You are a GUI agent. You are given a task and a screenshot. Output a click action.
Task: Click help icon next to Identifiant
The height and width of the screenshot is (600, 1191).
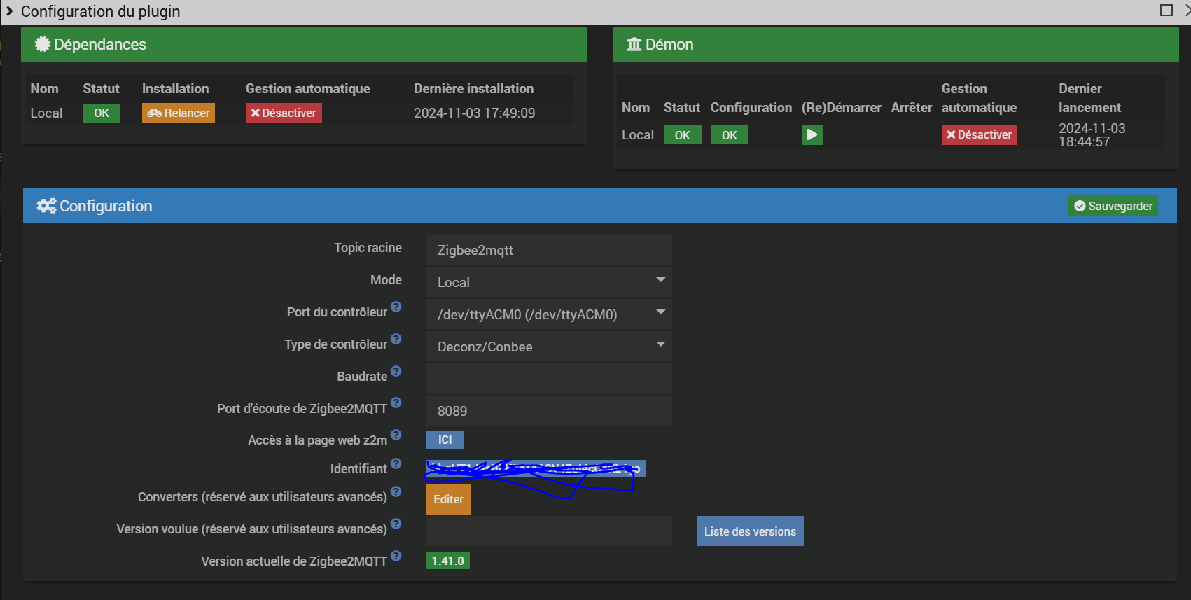[x=396, y=463]
